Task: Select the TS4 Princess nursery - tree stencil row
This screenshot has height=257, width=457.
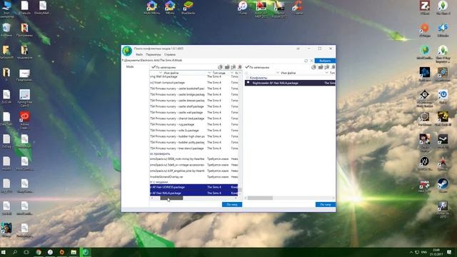Action: click(x=194, y=148)
